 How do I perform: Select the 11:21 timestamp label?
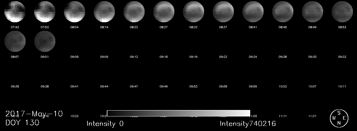pos(312,116)
